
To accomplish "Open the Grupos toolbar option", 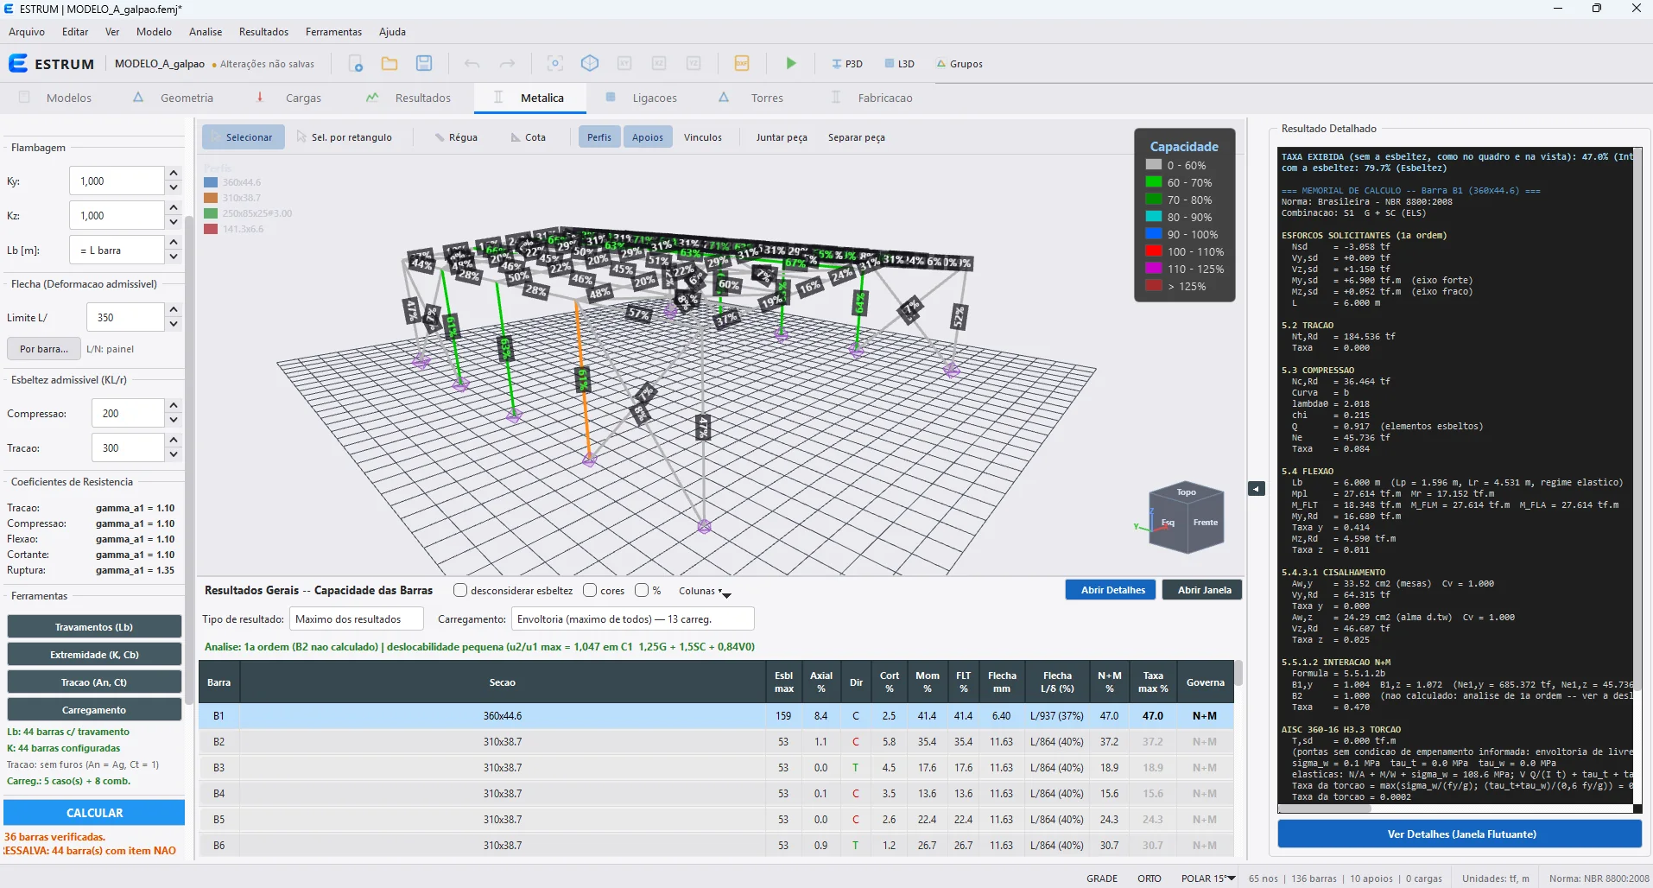I will 959,64.
